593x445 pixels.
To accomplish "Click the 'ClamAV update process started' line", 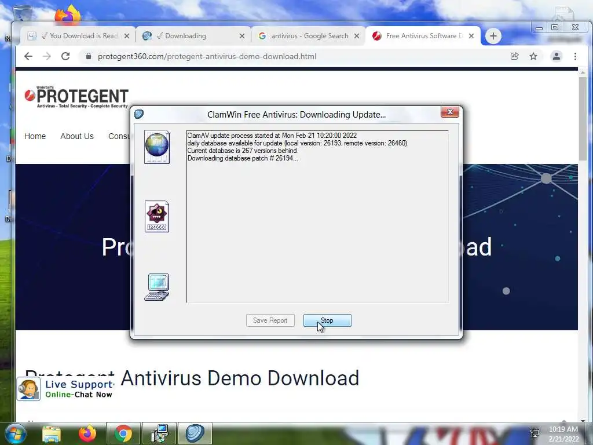I will [272, 136].
